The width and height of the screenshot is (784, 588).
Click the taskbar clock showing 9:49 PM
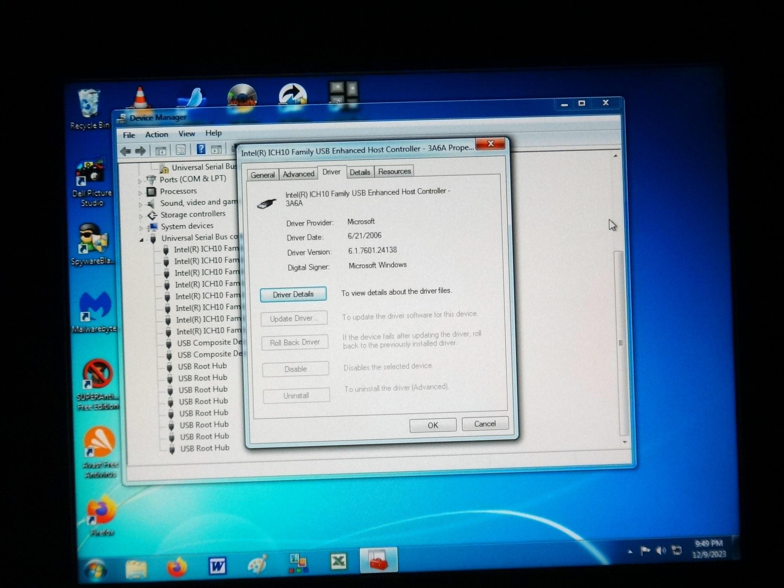pos(709,548)
